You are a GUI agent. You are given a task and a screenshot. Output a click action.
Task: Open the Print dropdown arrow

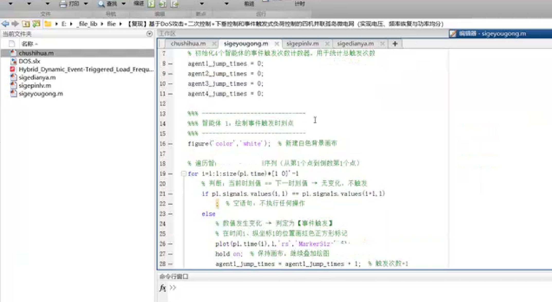tap(86, 4)
